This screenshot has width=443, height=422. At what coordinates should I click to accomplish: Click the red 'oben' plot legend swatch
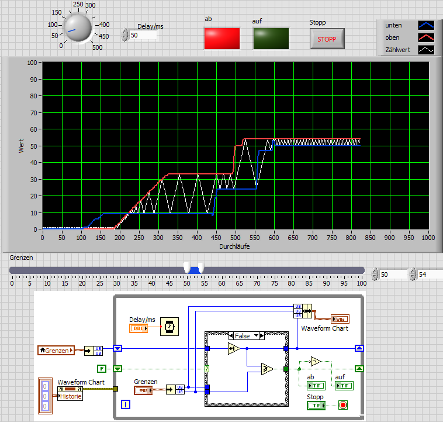[x=426, y=37]
